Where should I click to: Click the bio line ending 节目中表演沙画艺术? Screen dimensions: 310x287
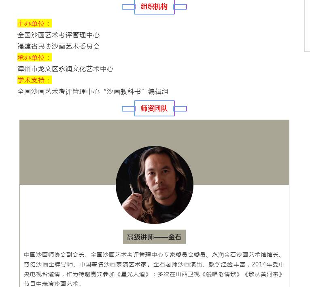coord(53,284)
